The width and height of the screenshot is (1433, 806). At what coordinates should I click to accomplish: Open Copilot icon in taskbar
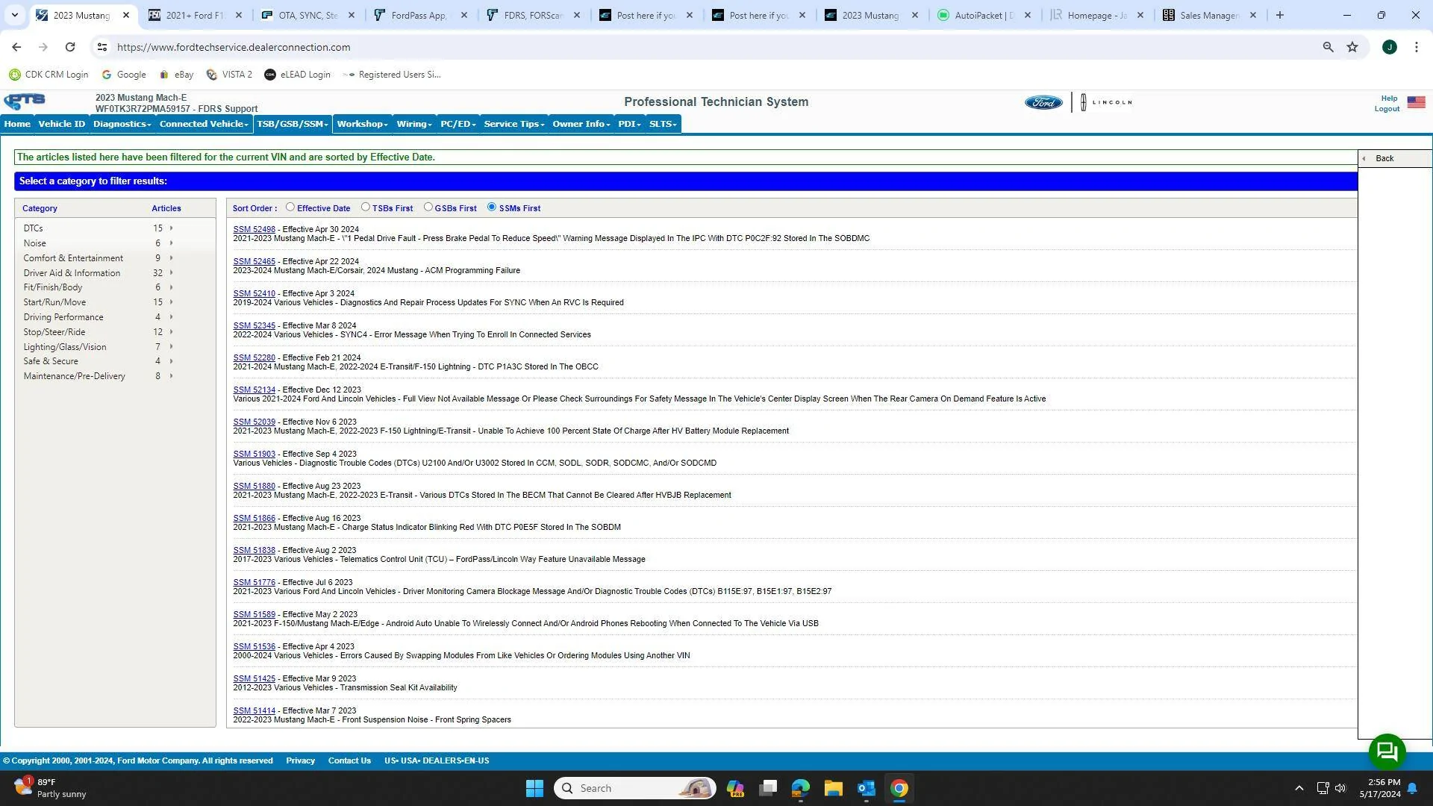pyautogui.click(x=735, y=788)
